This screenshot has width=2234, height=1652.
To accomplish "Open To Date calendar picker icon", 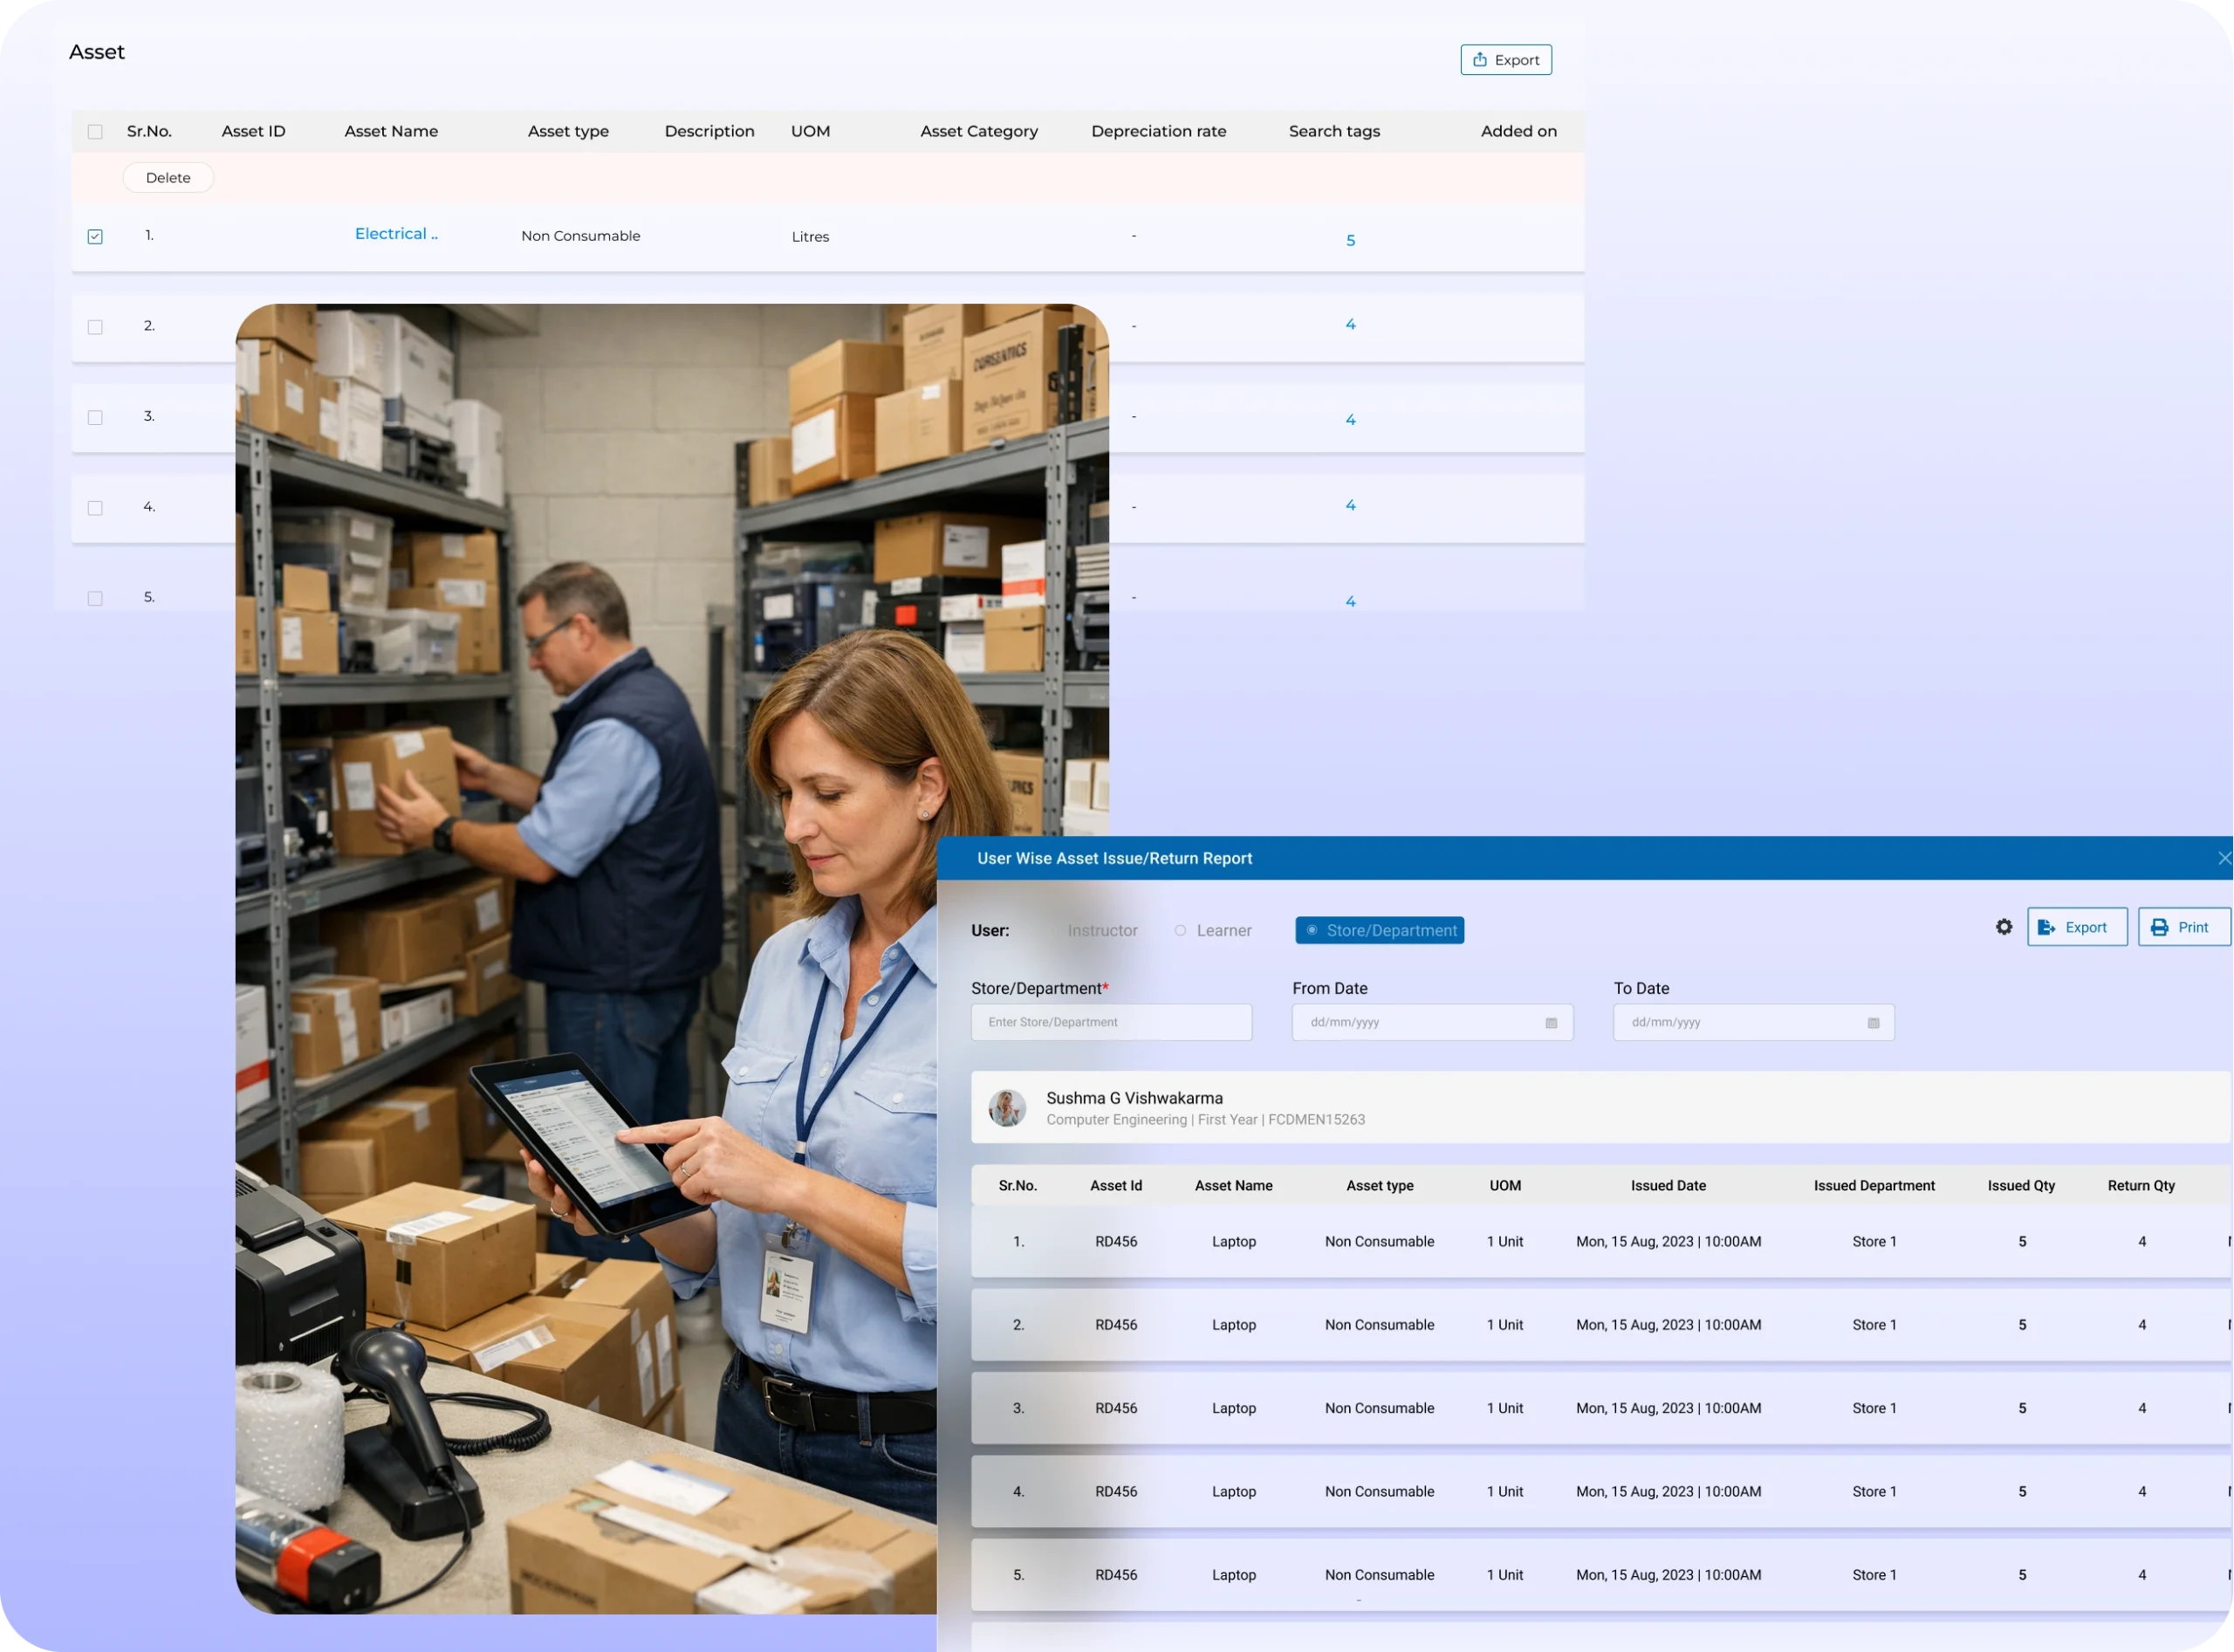I will (1873, 1023).
